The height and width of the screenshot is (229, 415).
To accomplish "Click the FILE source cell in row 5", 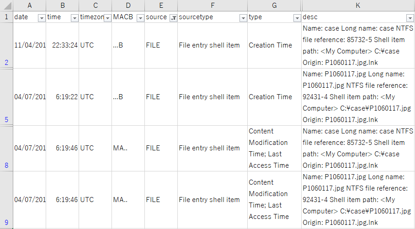I will pyautogui.click(x=161, y=97).
